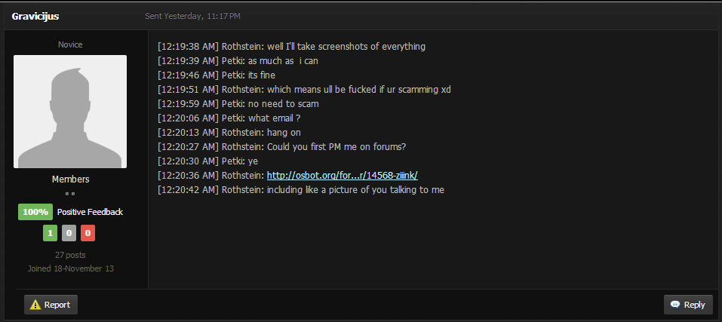The image size is (722, 322).
Task: Click the red negative feedback count badge
Action: [88, 233]
